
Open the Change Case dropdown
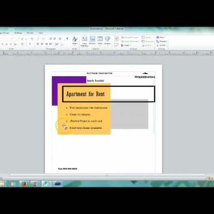(x=15, y=44)
